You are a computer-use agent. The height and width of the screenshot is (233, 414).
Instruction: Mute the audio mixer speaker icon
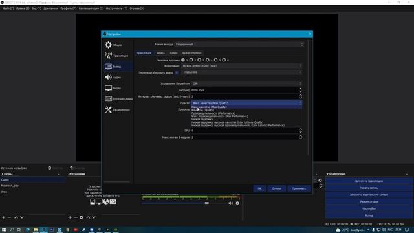pyautogui.click(x=230, y=203)
